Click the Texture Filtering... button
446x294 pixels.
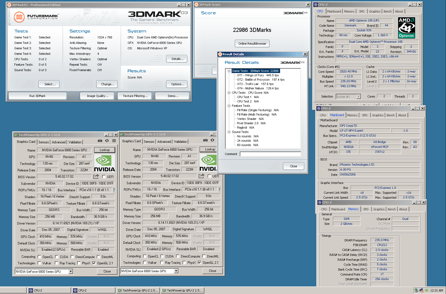[135, 96]
